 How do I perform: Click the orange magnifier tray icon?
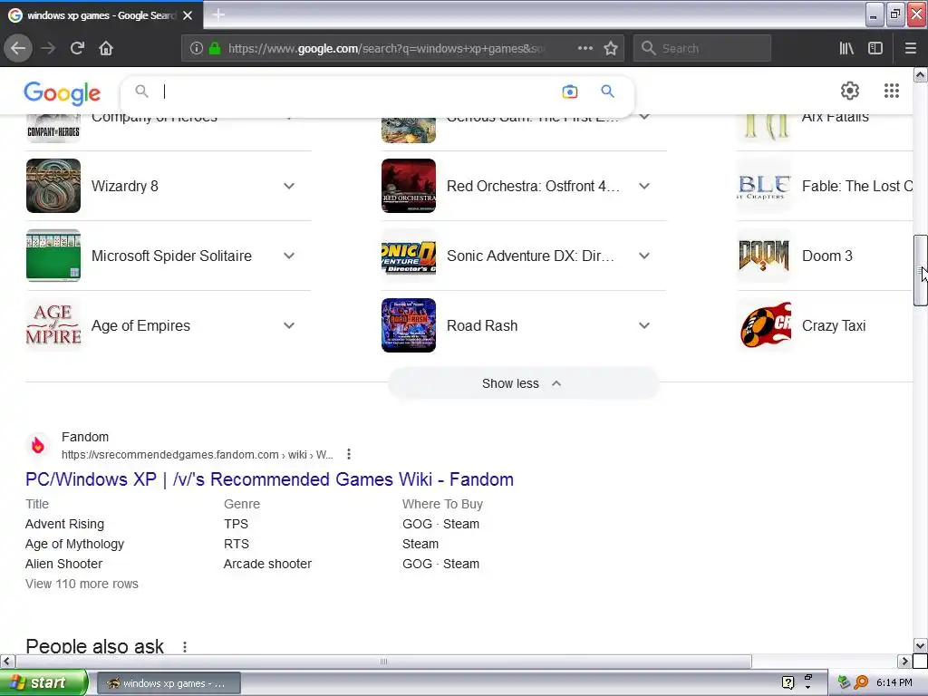pos(861,682)
